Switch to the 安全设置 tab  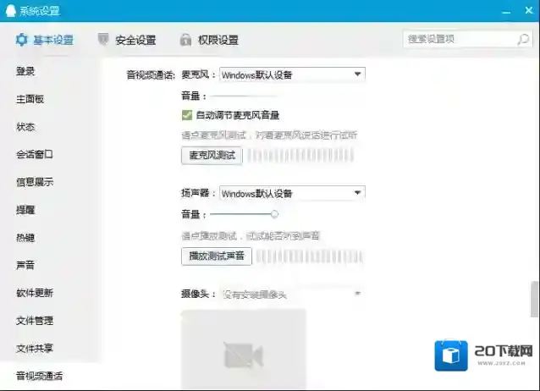135,40
